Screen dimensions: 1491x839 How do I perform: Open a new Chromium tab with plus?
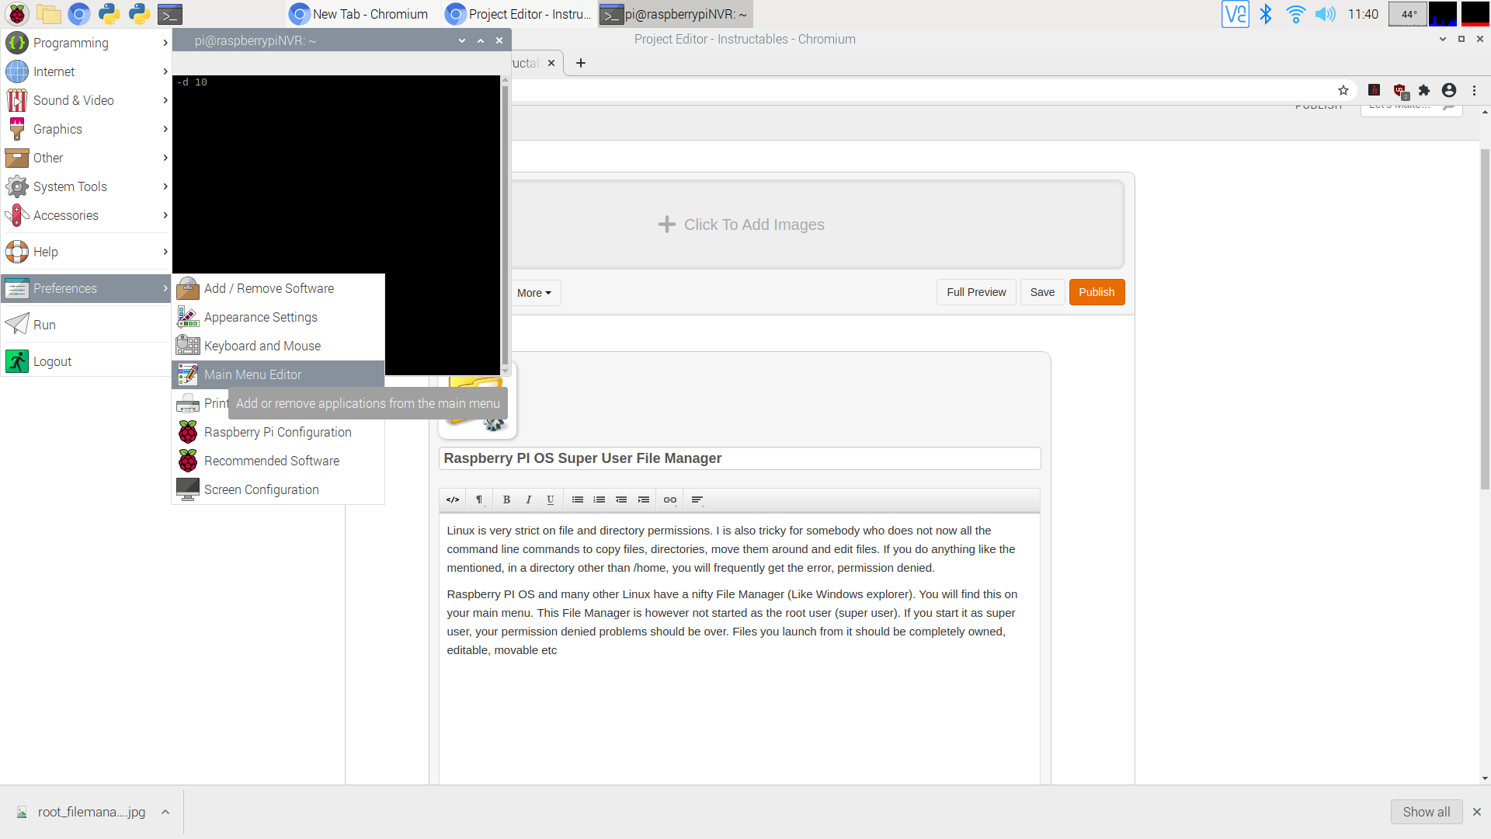pyautogui.click(x=581, y=63)
